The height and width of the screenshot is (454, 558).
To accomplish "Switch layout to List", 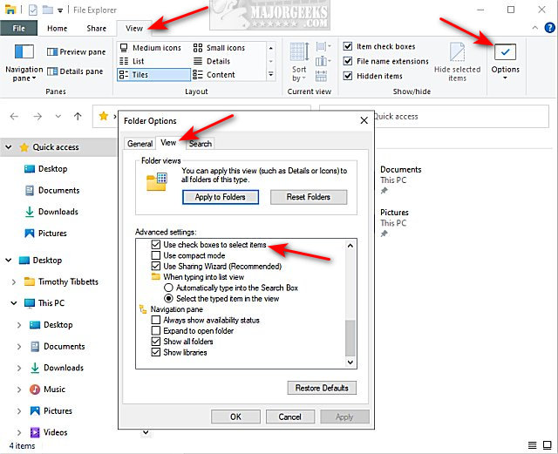I will (x=132, y=61).
